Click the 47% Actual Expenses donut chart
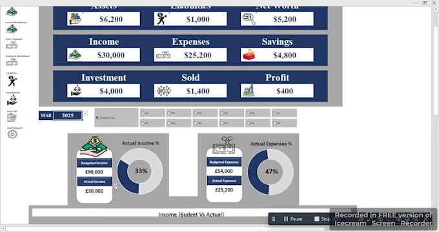The image size is (439, 232). [x=271, y=172]
